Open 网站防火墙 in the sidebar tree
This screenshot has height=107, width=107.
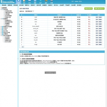point(8,17)
